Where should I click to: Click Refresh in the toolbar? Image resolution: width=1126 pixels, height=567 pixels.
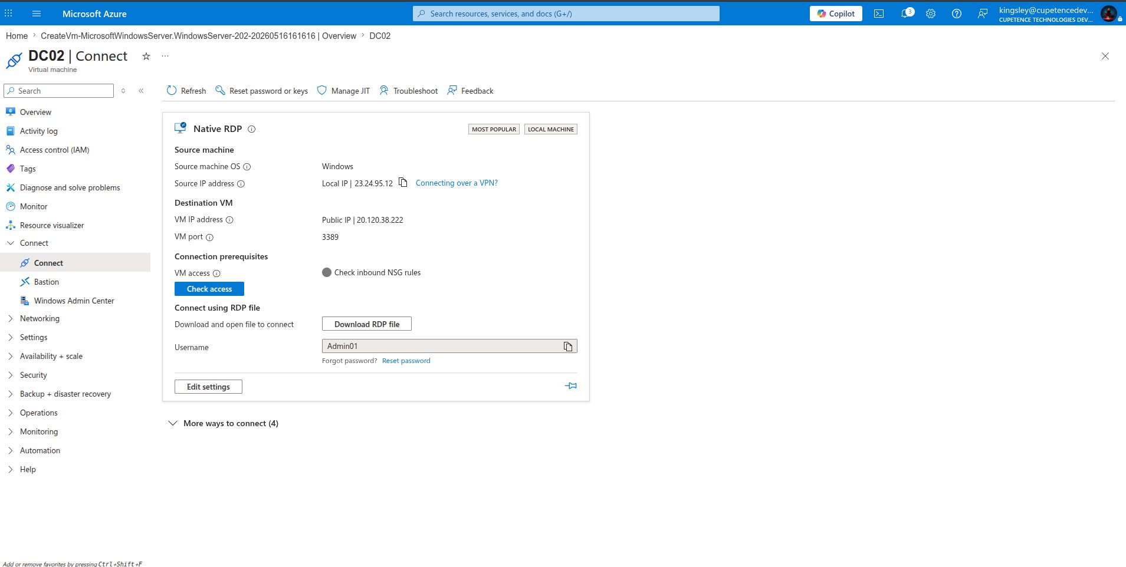pyautogui.click(x=186, y=91)
